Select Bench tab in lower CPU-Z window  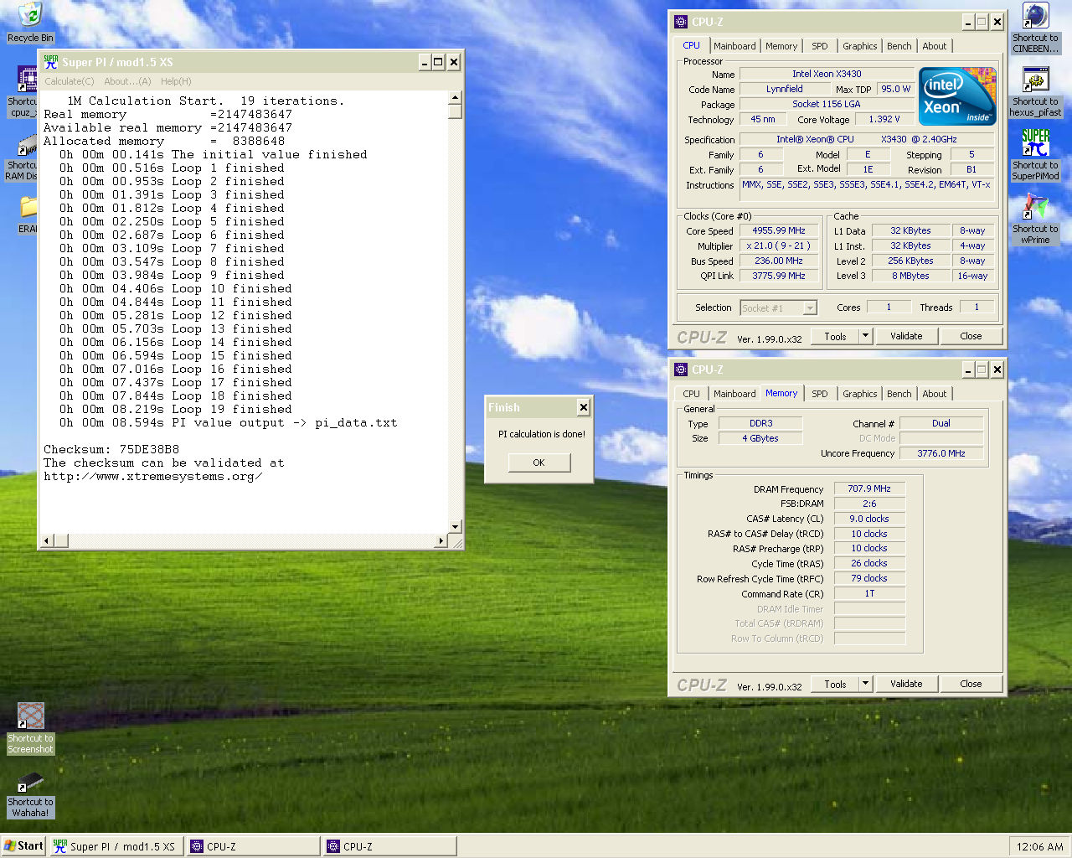pyautogui.click(x=899, y=394)
